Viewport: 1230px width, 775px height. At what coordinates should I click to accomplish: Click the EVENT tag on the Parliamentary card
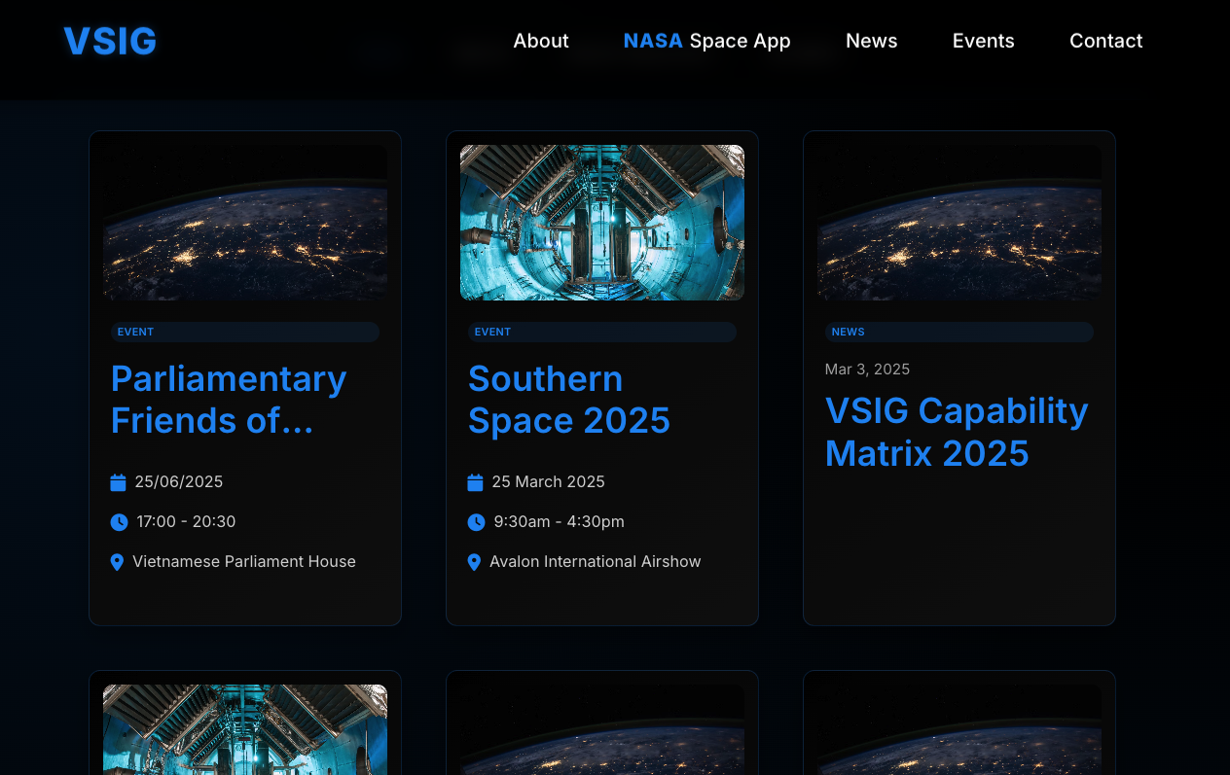click(135, 332)
